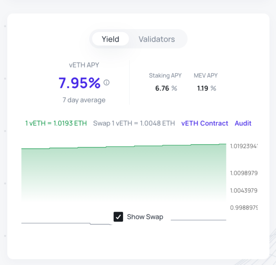The width and height of the screenshot is (276, 265).
Task: Open the Validators tab
Action: pos(157,39)
